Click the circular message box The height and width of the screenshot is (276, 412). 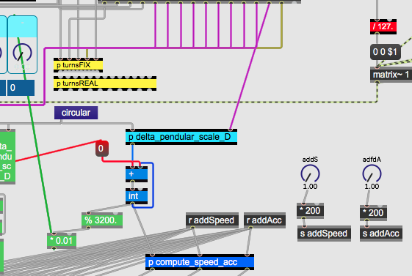pyautogui.click(x=76, y=113)
